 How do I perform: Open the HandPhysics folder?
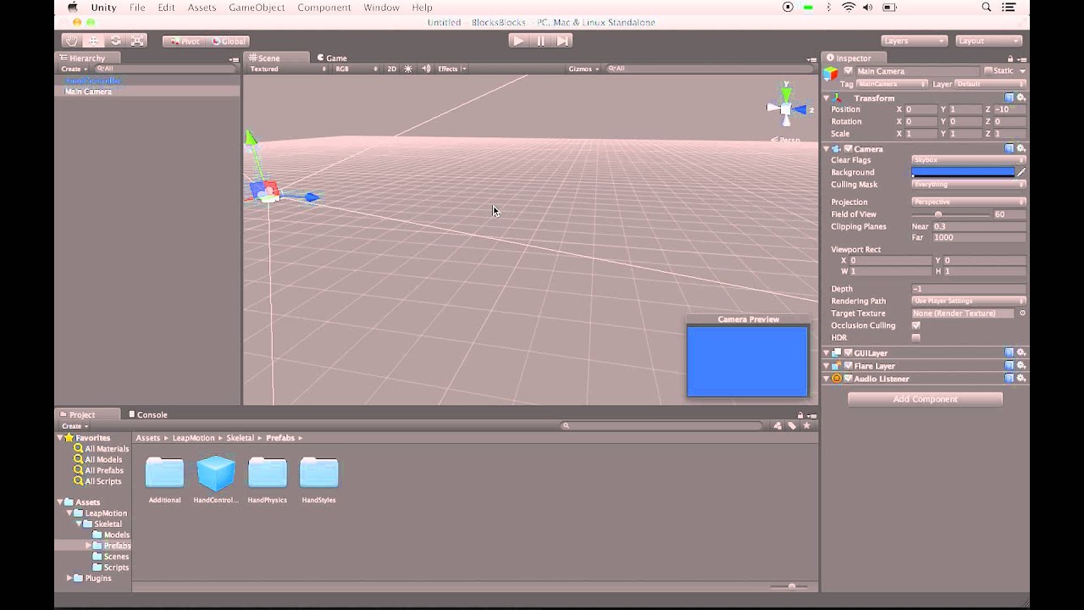pos(267,474)
